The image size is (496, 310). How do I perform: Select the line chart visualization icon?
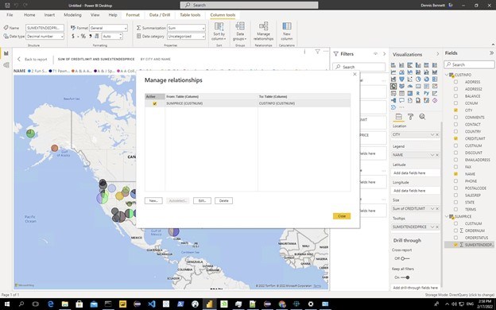[x=393, y=72]
